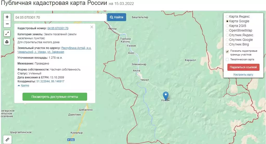Screen dimensions: 266x144
Task: Uncheck Показать кадастровые границы участков
Action: pyautogui.click(x=227, y=51)
